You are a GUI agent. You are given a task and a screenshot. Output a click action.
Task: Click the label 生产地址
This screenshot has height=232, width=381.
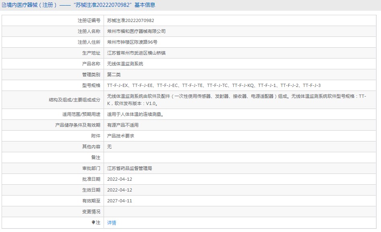[91, 53]
